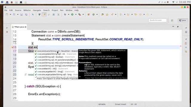191x107 pixels.
Task: Click the Quick Access search field
Action: 158,20
